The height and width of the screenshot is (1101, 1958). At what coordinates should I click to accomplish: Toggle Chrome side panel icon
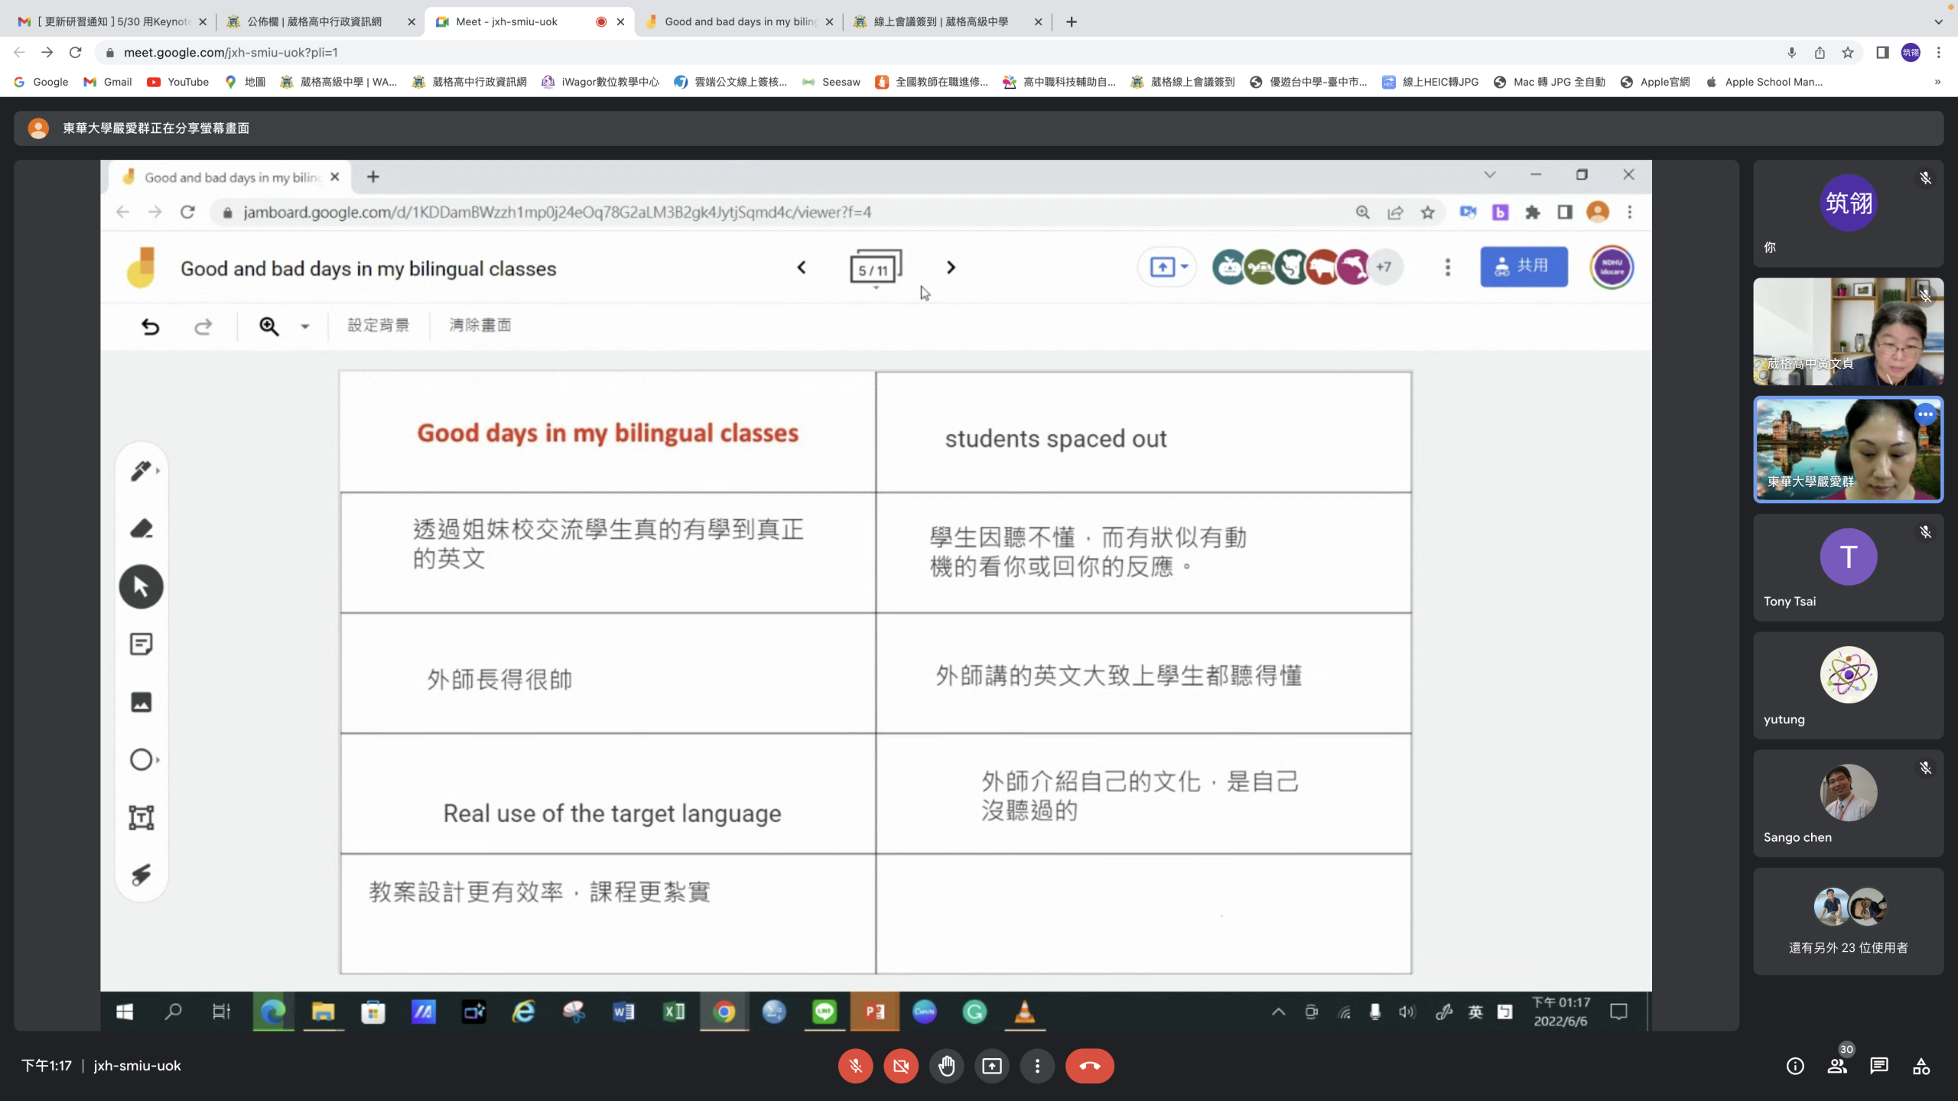click(x=1882, y=53)
